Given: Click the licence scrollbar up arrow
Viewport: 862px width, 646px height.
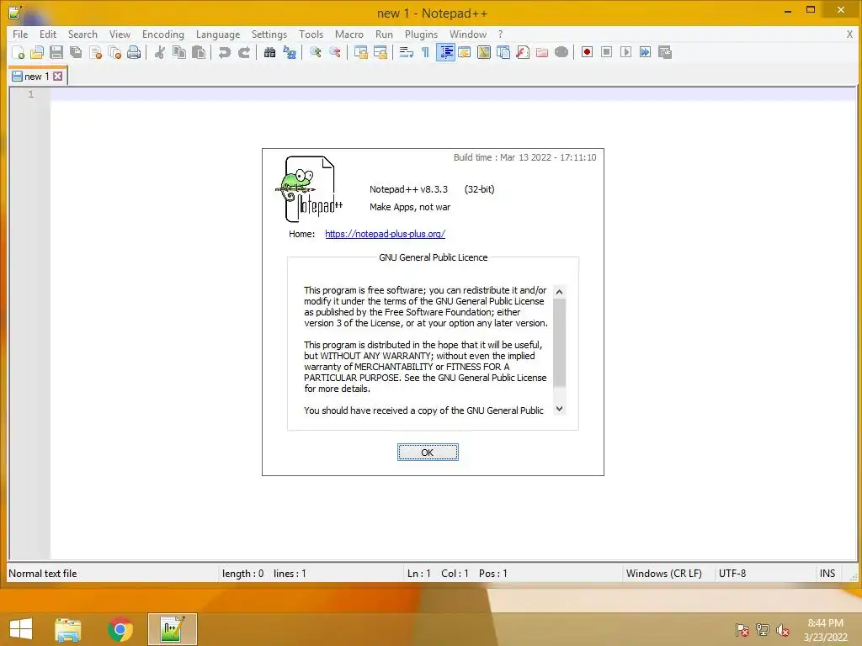Looking at the screenshot, I should [x=559, y=292].
